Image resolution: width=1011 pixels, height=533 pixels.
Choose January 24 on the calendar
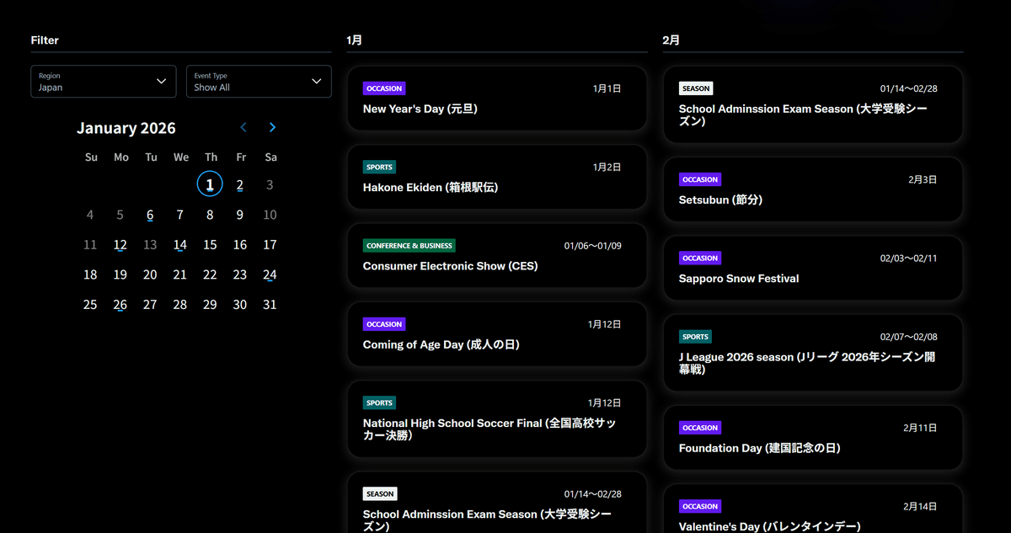coord(270,274)
